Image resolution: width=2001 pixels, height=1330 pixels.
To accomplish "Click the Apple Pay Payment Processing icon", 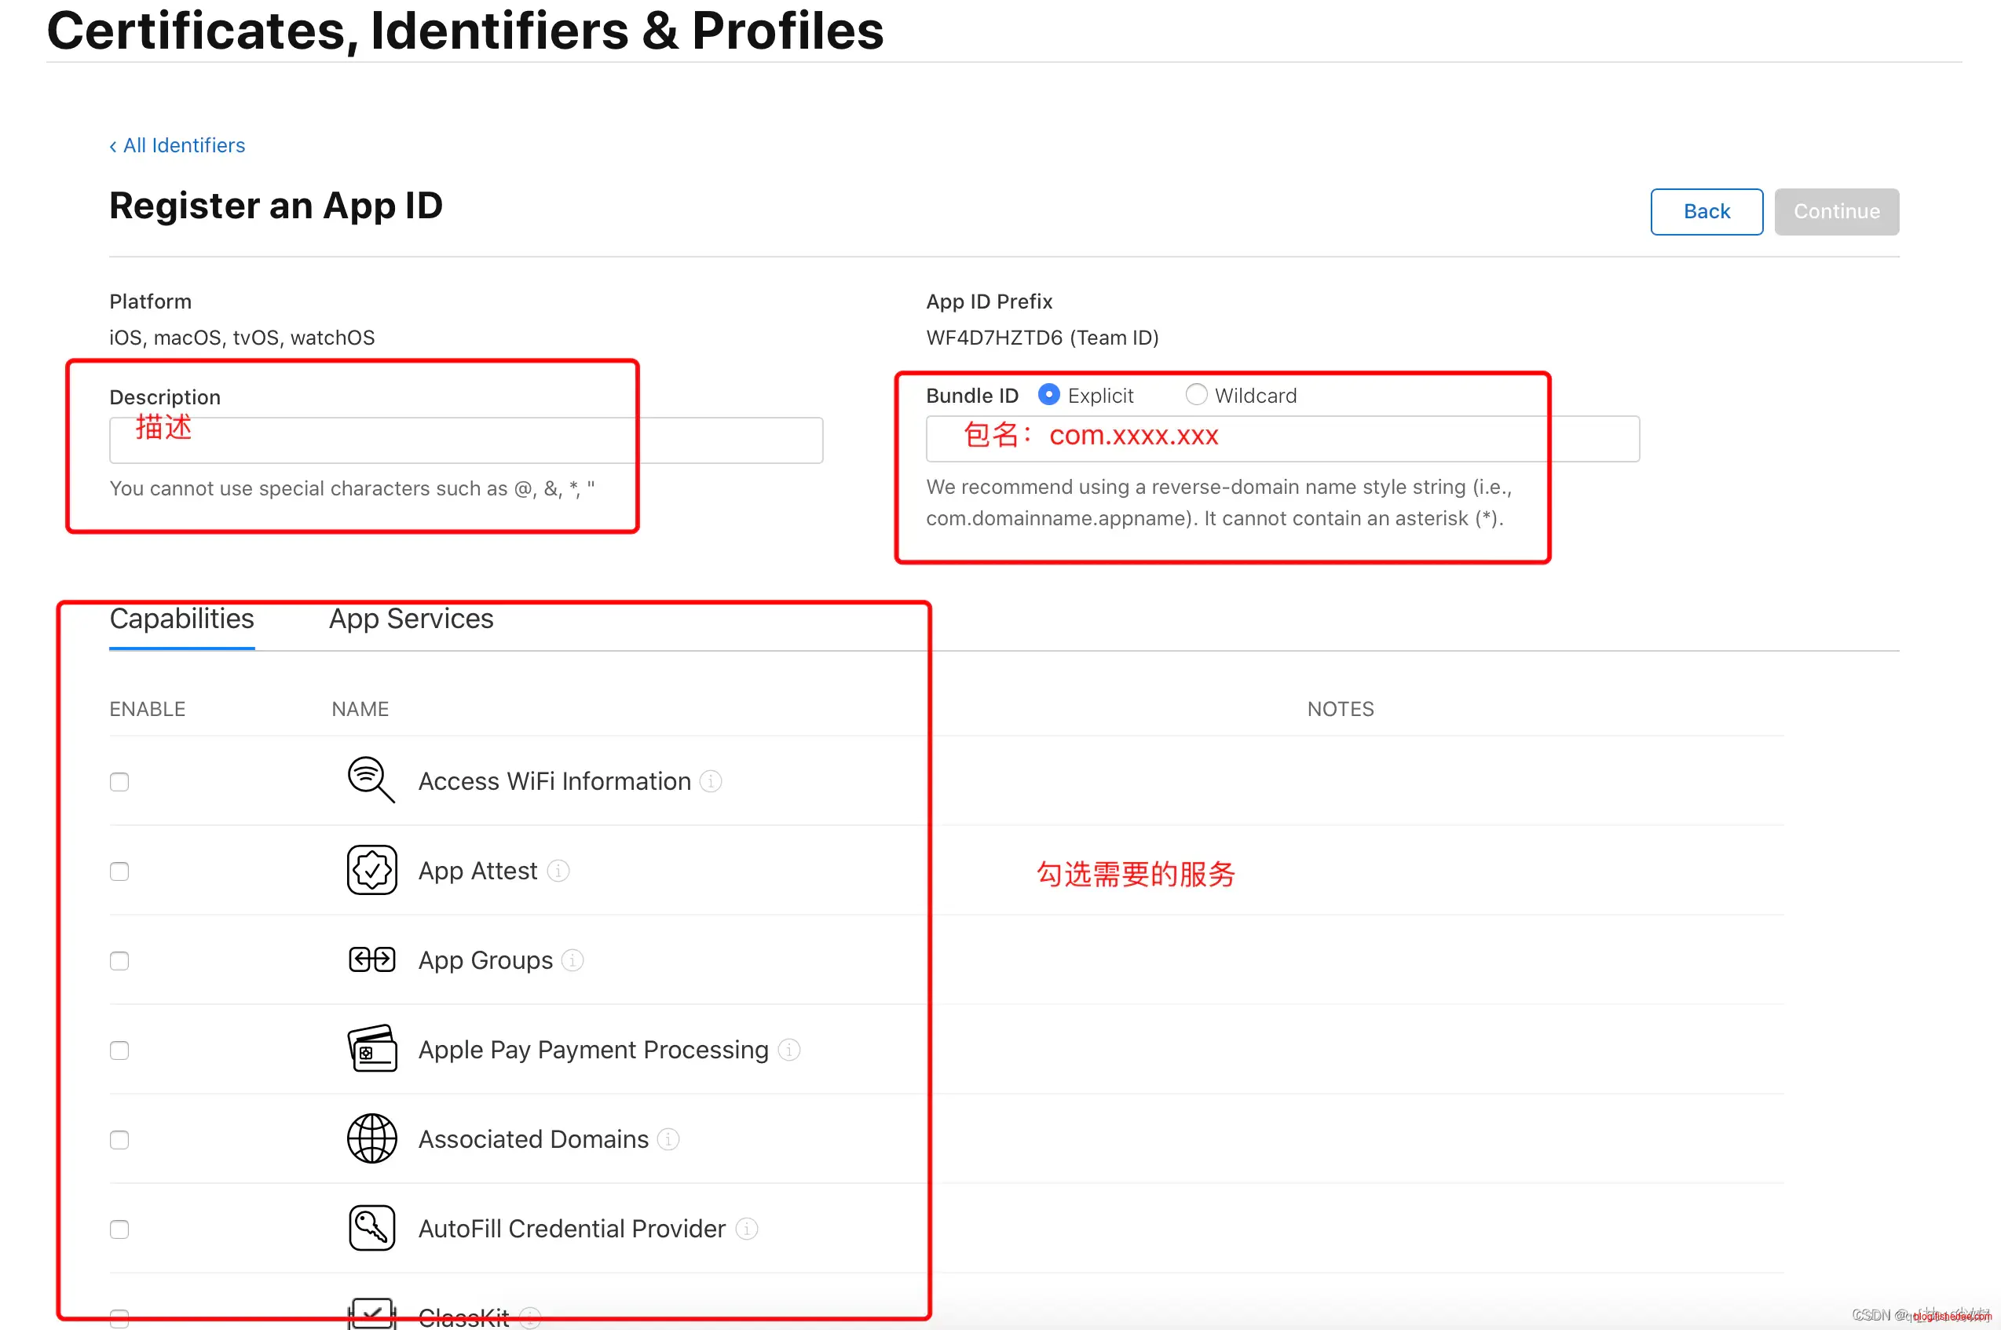I will coord(371,1049).
